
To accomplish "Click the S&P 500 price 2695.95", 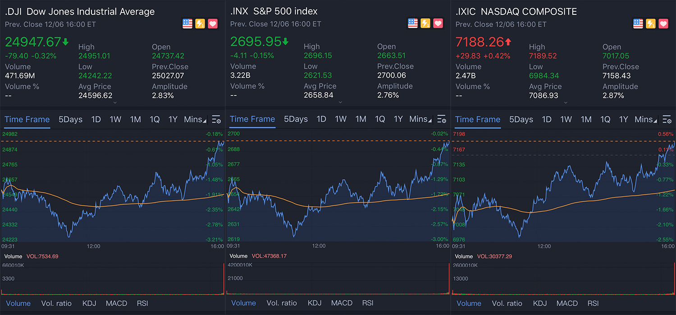I will tap(256, 41).
